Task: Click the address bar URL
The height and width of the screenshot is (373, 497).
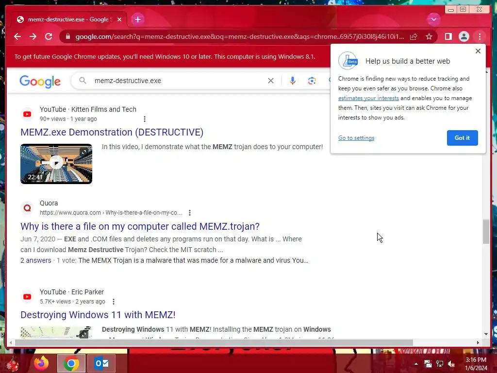Action: [239, 36]
